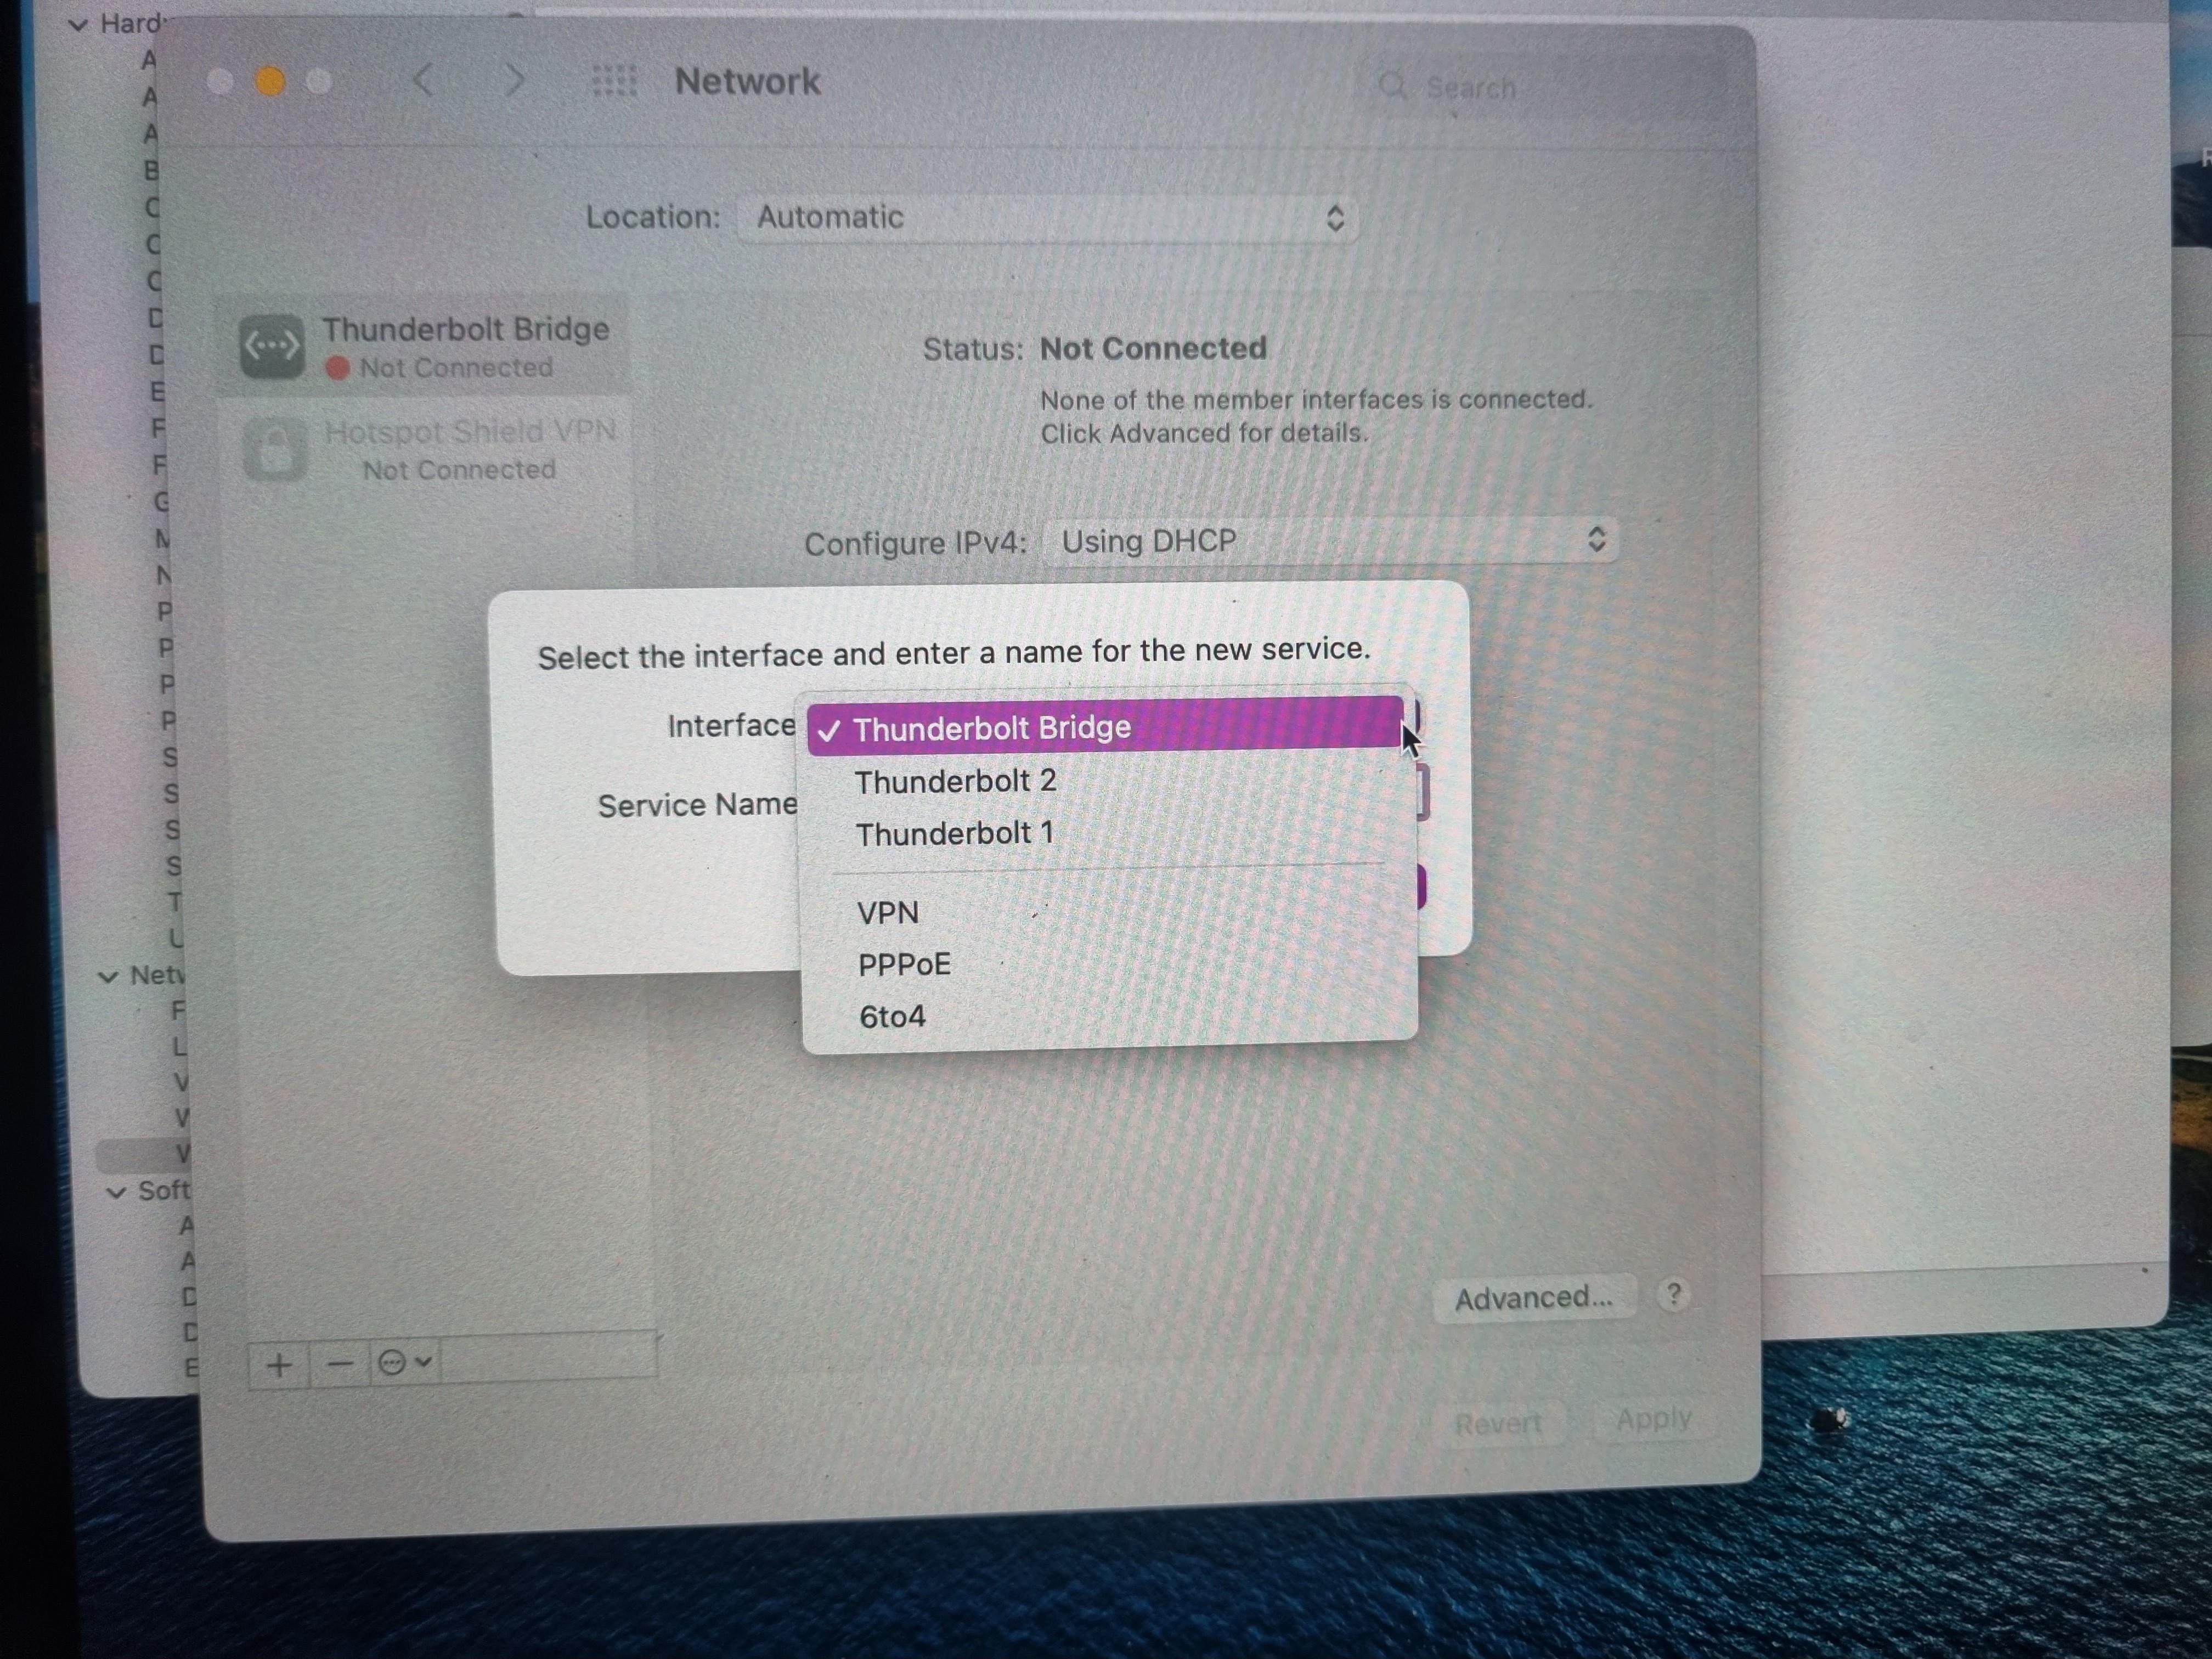Click the back navigation arrow
The image size is (2212, 1659).
[x=424, y=80]
